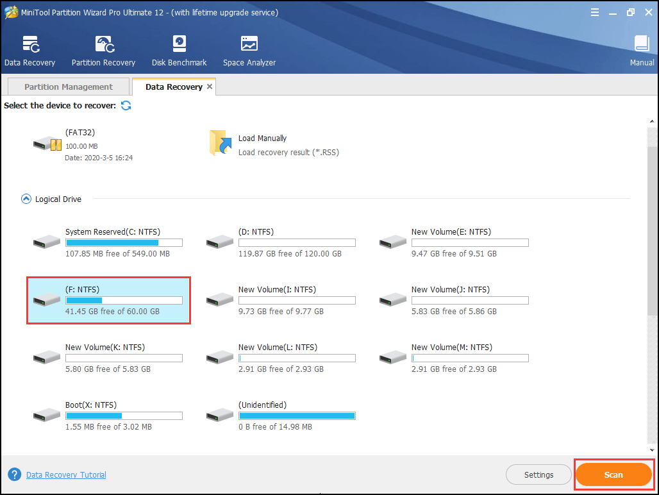
Task: Click the '5.83 GB free of 5.86 GB' text
Action: coord(454,311)
